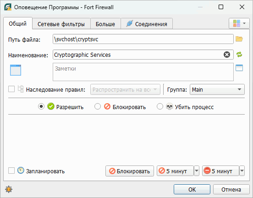Confirm with the ОК button

192,189
